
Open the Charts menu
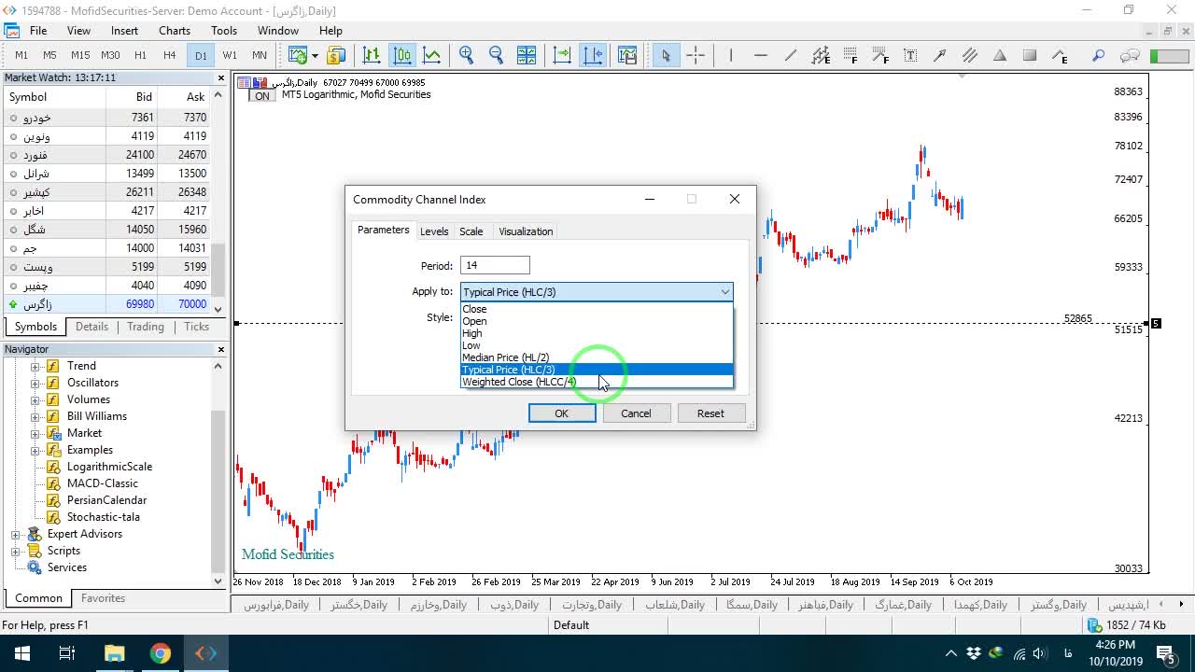click(x=175, y=30)
